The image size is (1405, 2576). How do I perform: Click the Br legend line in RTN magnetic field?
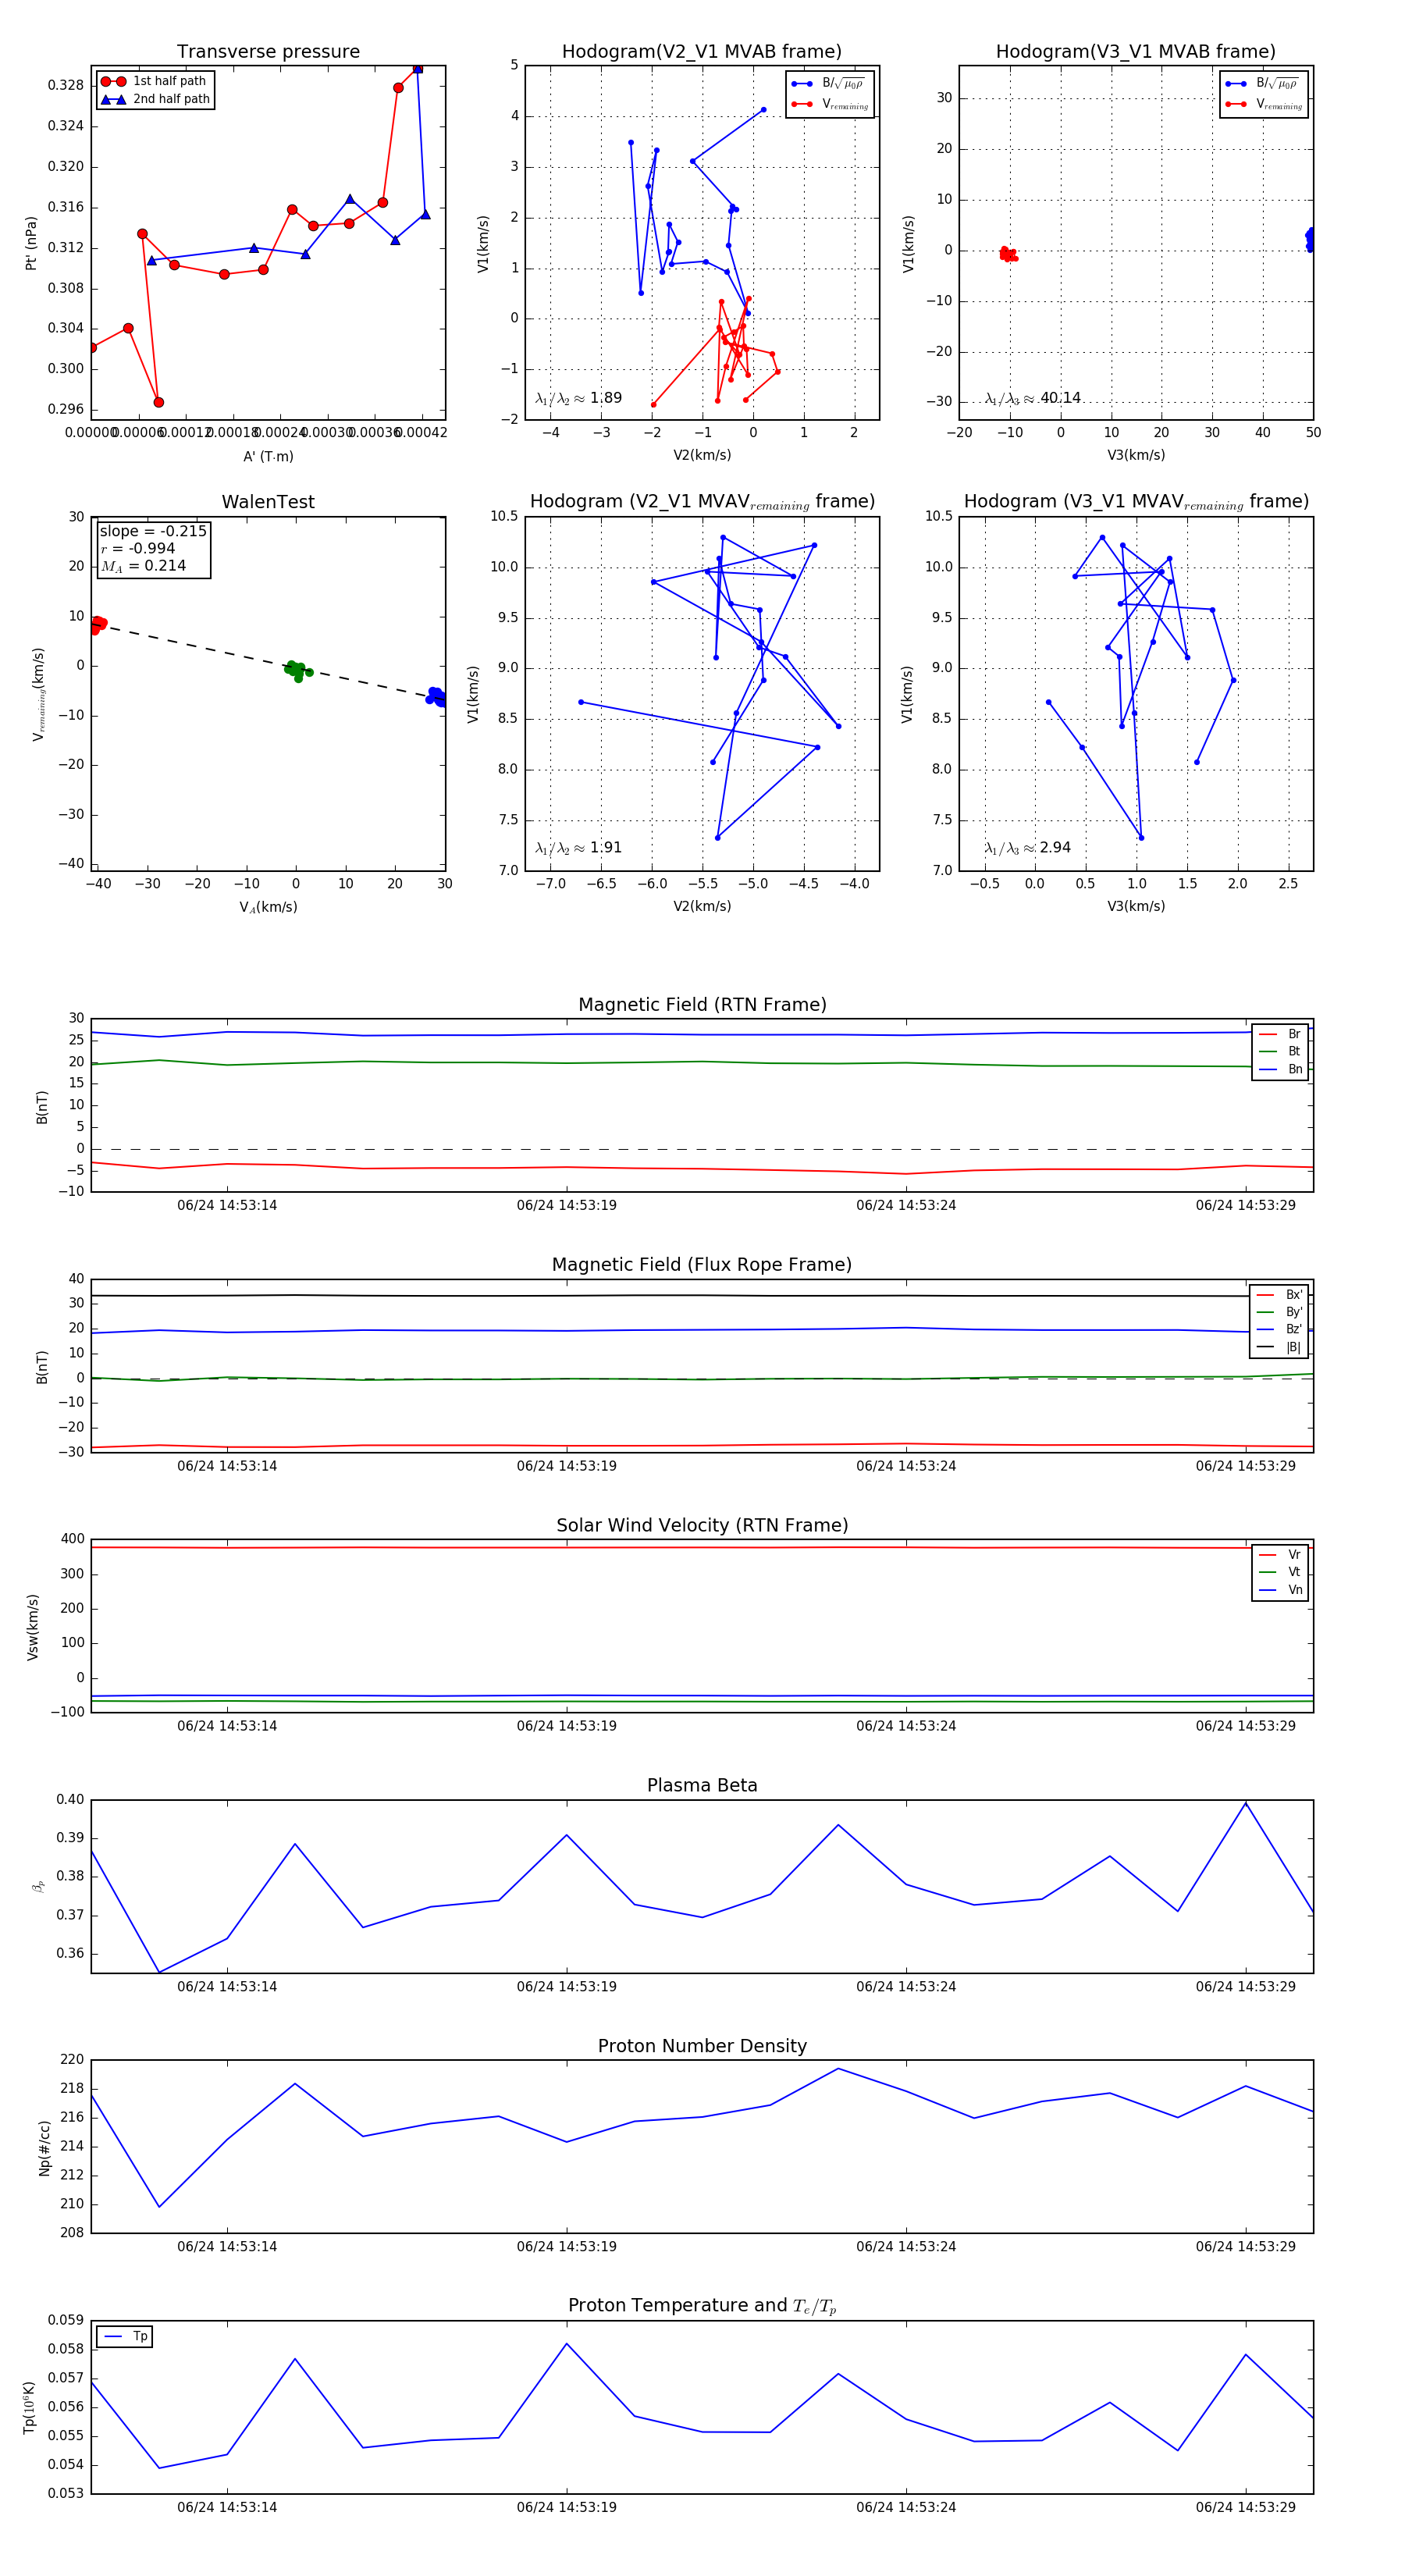click(x=1268, y=1034)
